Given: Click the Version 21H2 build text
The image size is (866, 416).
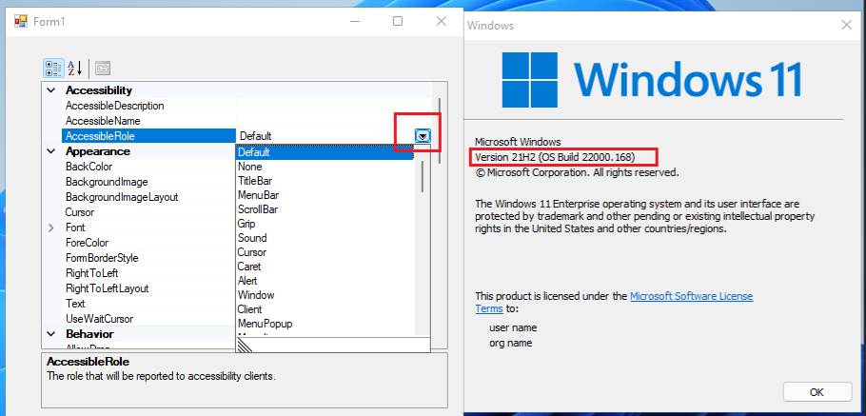Looking at the screenshot, I should coord(555,157).
